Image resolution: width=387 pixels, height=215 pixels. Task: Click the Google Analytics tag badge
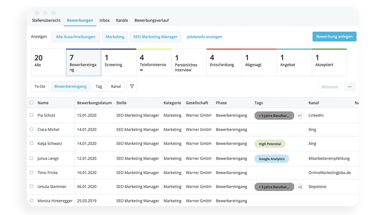pos(271,159)
